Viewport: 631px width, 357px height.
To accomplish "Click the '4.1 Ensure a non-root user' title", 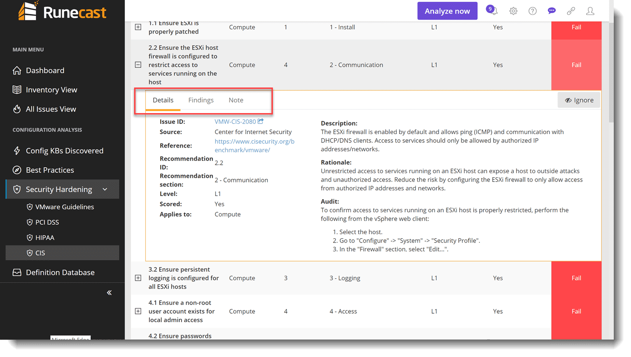I will (x=182, y=311).
